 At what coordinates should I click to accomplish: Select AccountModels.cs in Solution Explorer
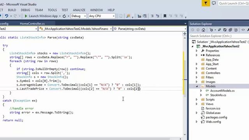point(222,91)
